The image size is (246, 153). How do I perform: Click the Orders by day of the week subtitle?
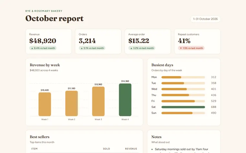point(167,71)
